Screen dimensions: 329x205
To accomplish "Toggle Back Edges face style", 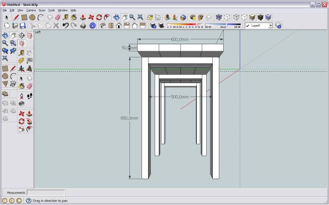I will click(x=227, y=17).
